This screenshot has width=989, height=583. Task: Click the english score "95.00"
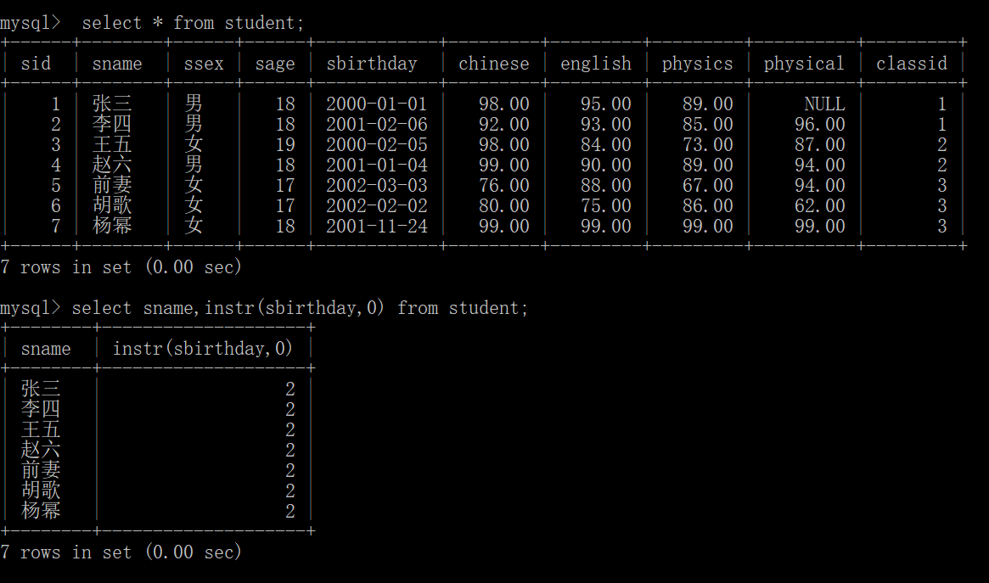tap(606, 104)
